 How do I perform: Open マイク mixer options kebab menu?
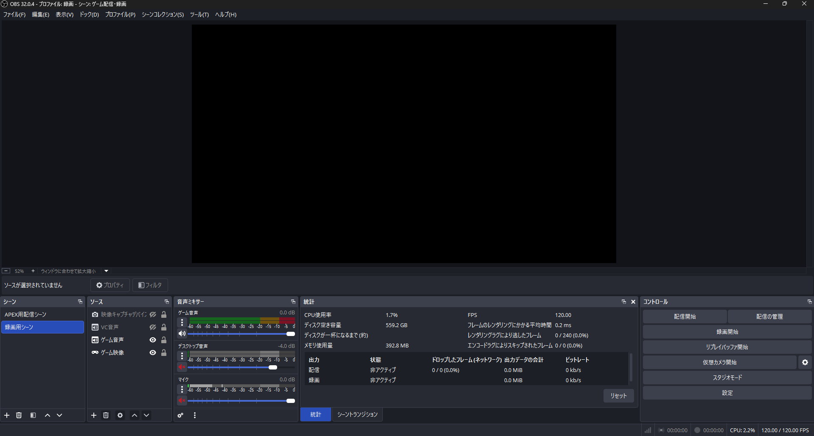pos(182,389)
